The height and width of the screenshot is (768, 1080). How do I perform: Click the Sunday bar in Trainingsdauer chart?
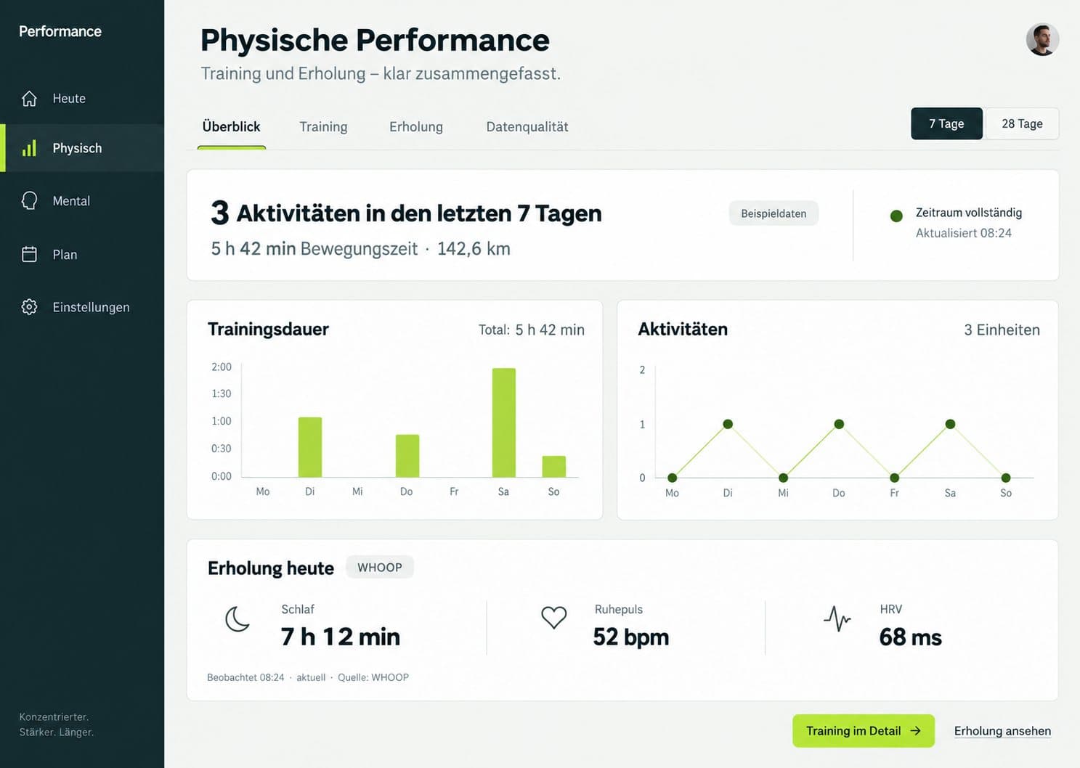554,466
